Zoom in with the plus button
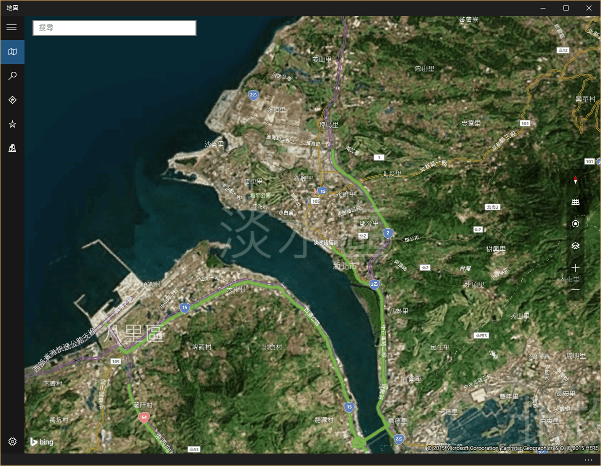The image size is (601, 466). (575, 268)
